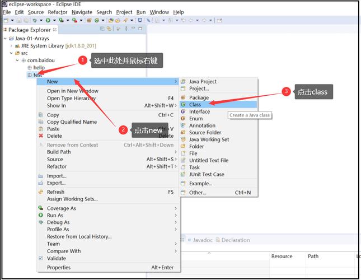Click the New wizard toolbar icon
The image size is (361, 280).
click(6, 21)
